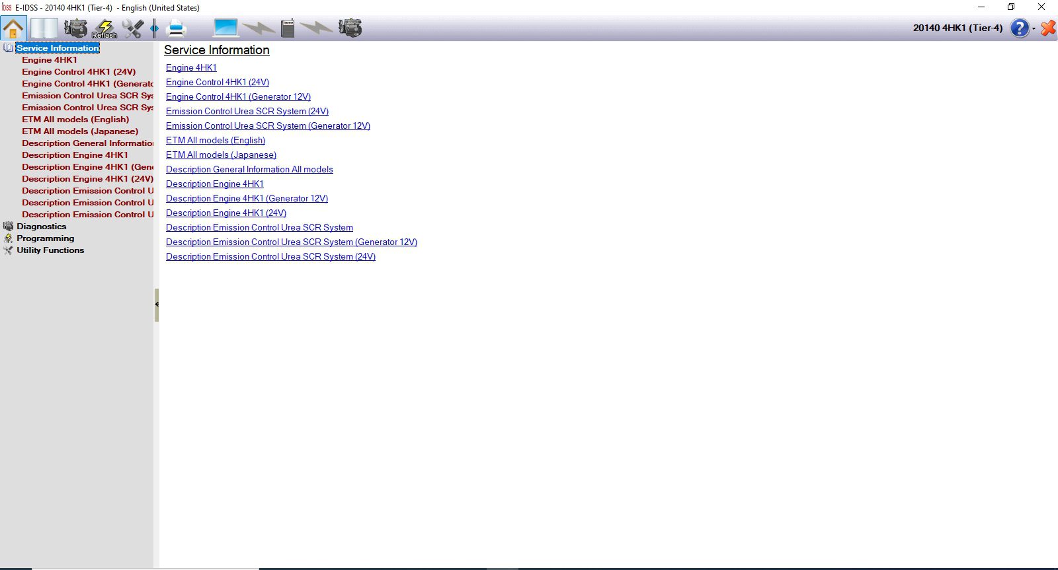Close session with the red X icon

tap(1048, 28)
